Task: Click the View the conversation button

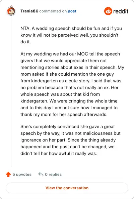Action: (x=67, y=188)
